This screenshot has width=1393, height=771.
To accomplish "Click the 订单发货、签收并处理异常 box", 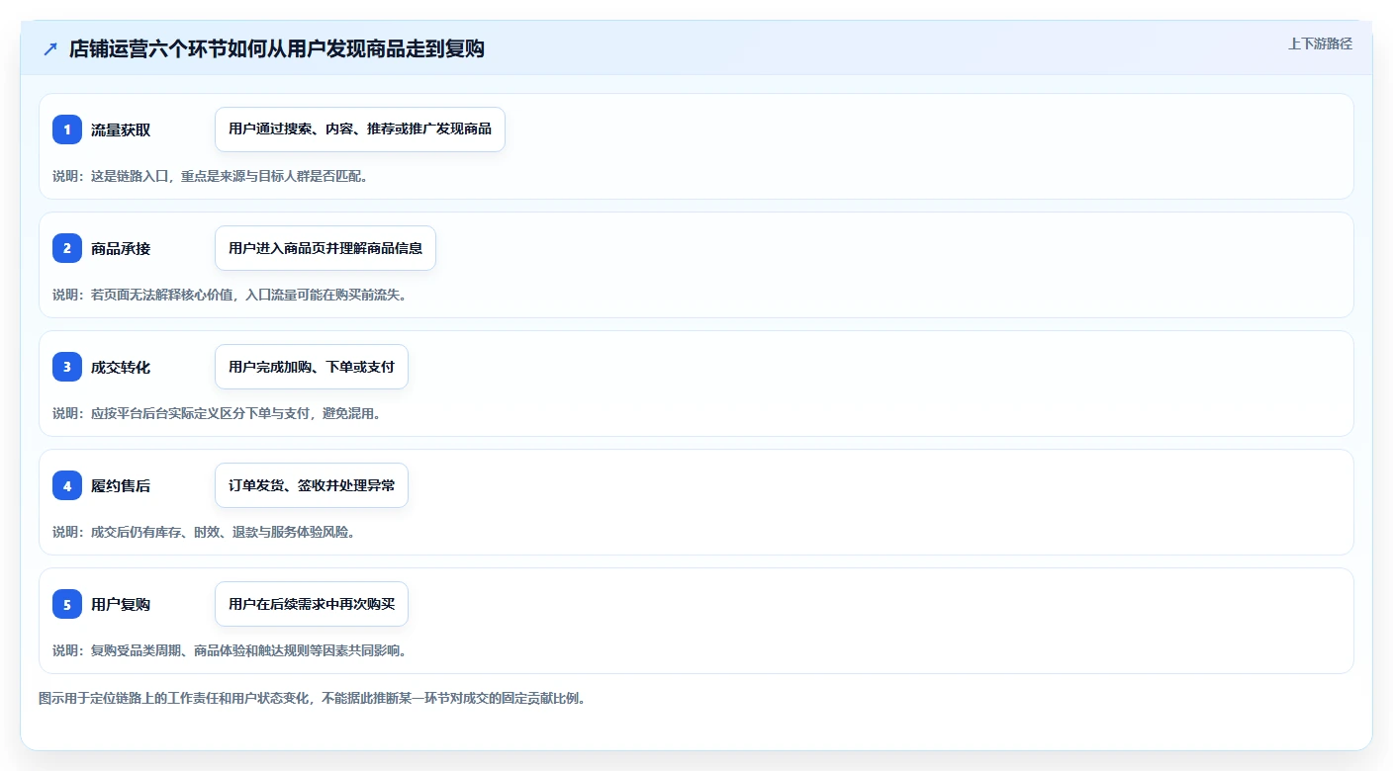I will coord(312,485).
